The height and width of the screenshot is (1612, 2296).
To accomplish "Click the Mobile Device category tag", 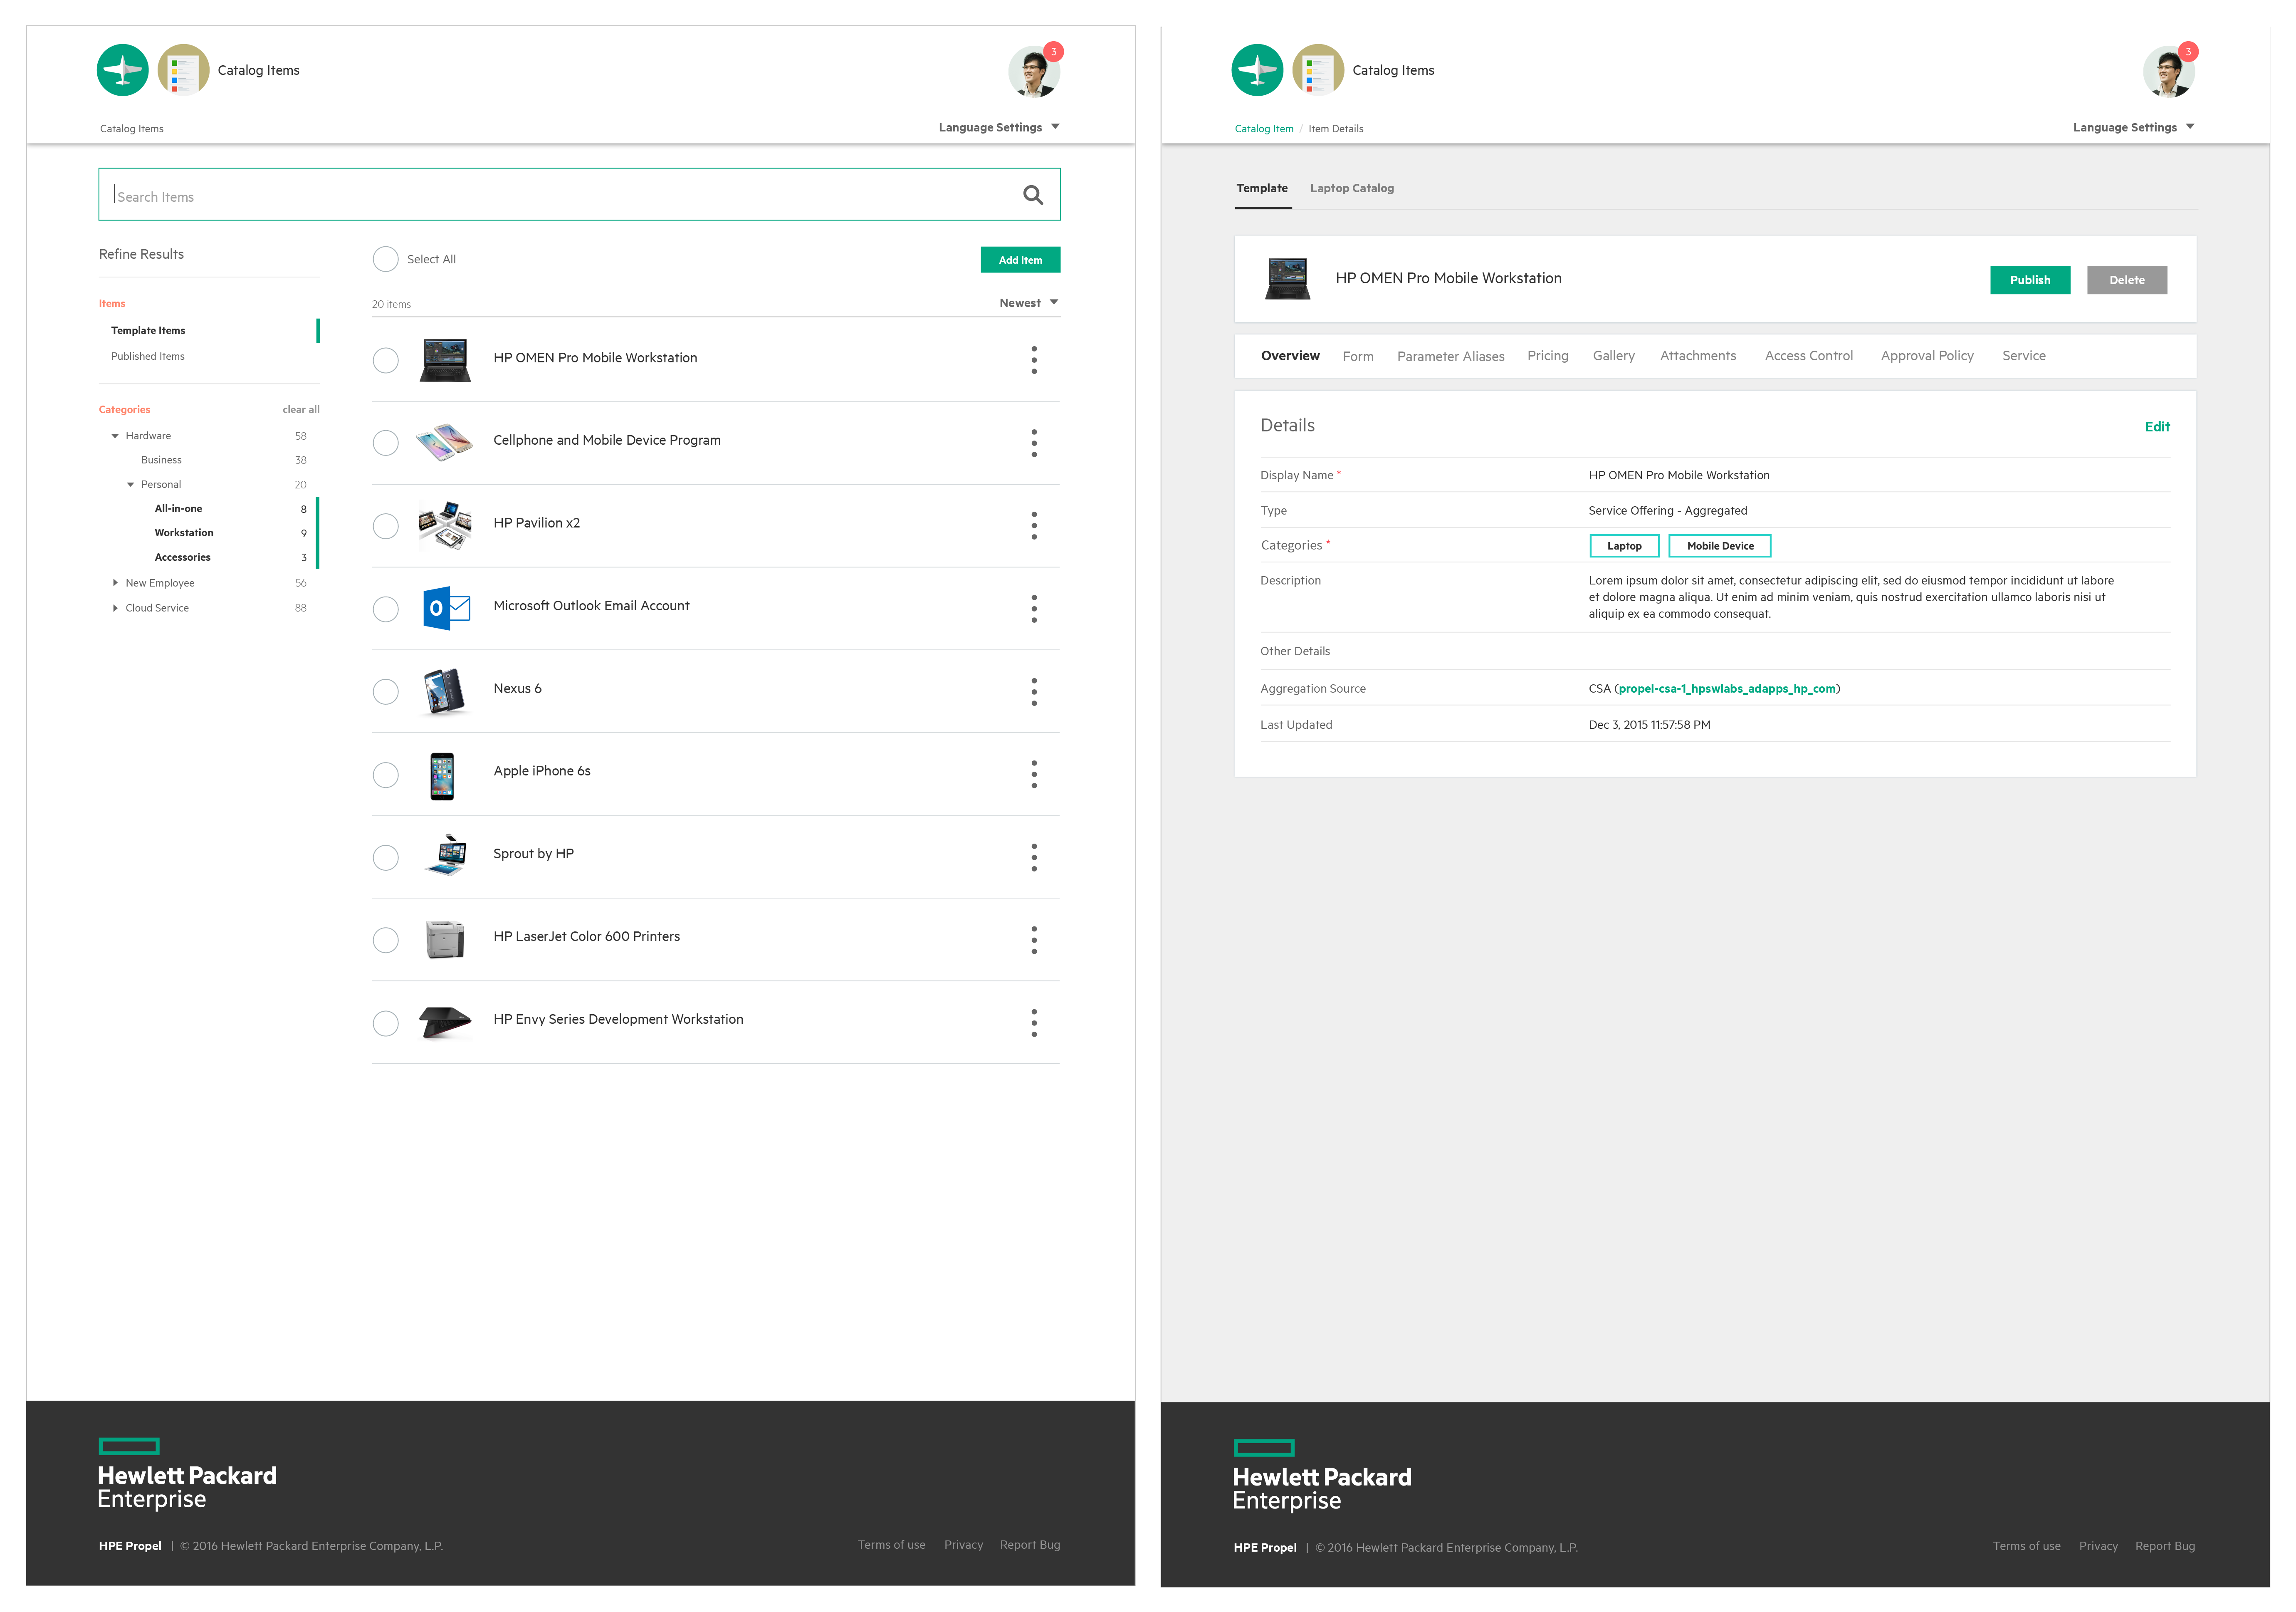I will coord(1720,546).
